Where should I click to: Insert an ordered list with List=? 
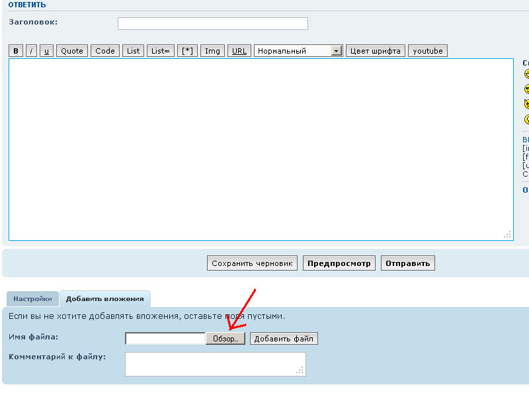coord(161,51)
